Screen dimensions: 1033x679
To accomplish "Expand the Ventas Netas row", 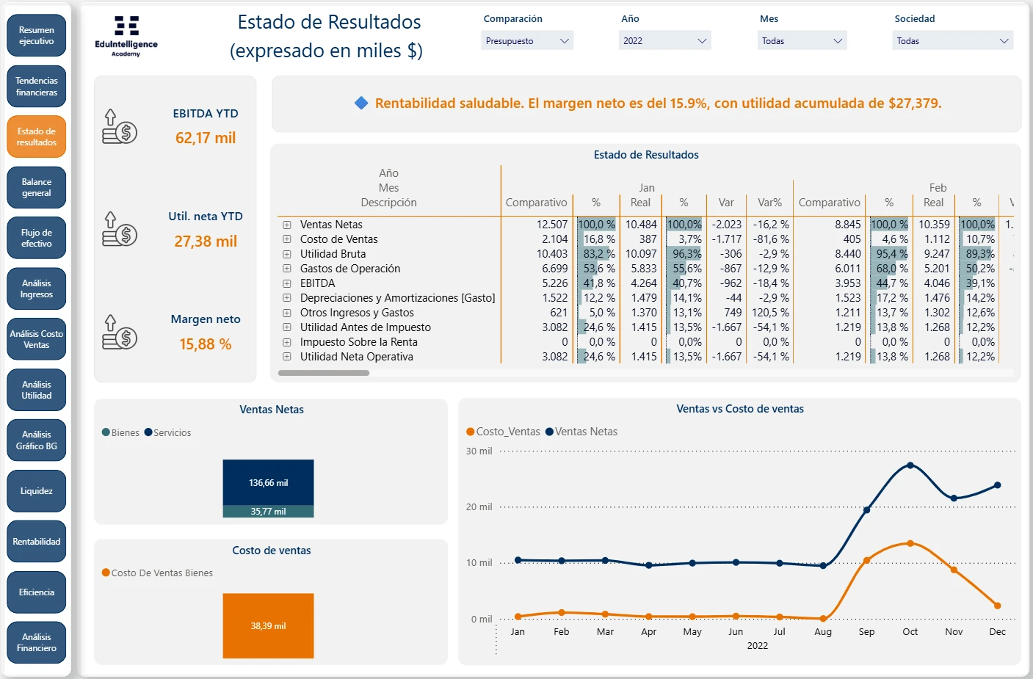I will click(287, 225).
